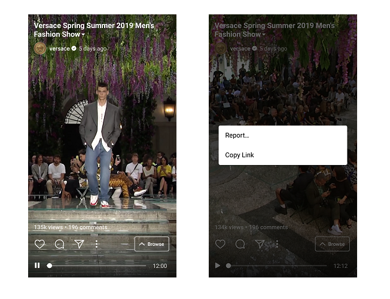390x299 pixels.
Task: Click the share arrow in the right screen
Action: [260, 244]
